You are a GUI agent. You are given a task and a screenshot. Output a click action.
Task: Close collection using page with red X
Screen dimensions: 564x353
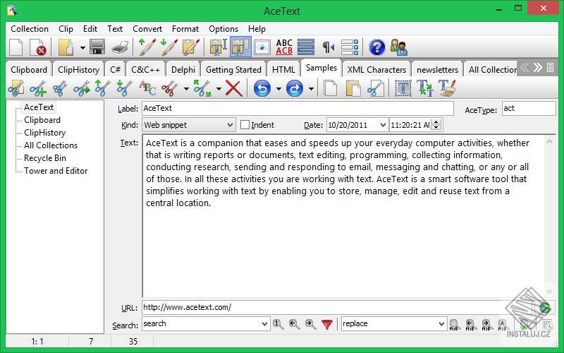[x=38, y=47]
